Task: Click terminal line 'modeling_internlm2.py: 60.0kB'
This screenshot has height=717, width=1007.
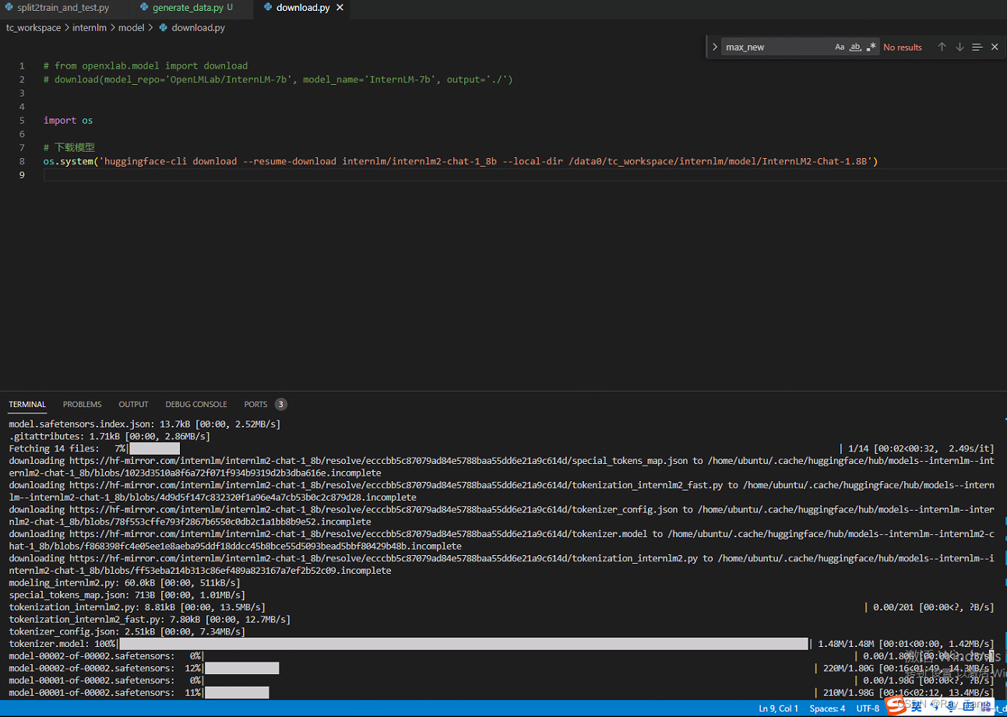Action: pyautogui.click(x=124, y=582)
